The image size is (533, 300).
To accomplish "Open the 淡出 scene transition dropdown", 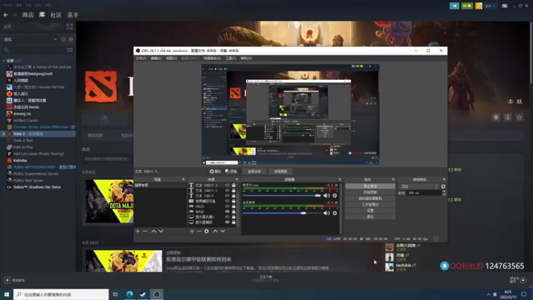I will pyautogui.click(x=420, y=187).
